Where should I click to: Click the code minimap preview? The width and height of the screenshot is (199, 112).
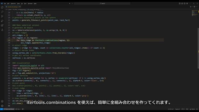[x=195, y=13]
